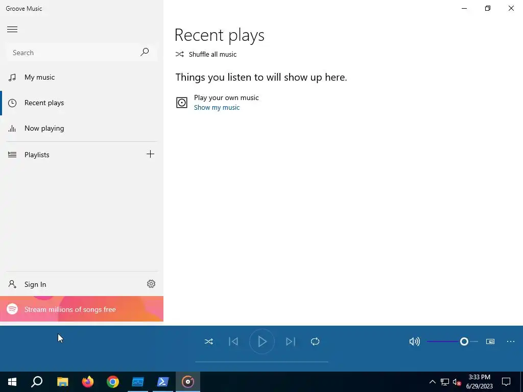Click Shuffle all music
523x392 pixels.
coord(206,54)
